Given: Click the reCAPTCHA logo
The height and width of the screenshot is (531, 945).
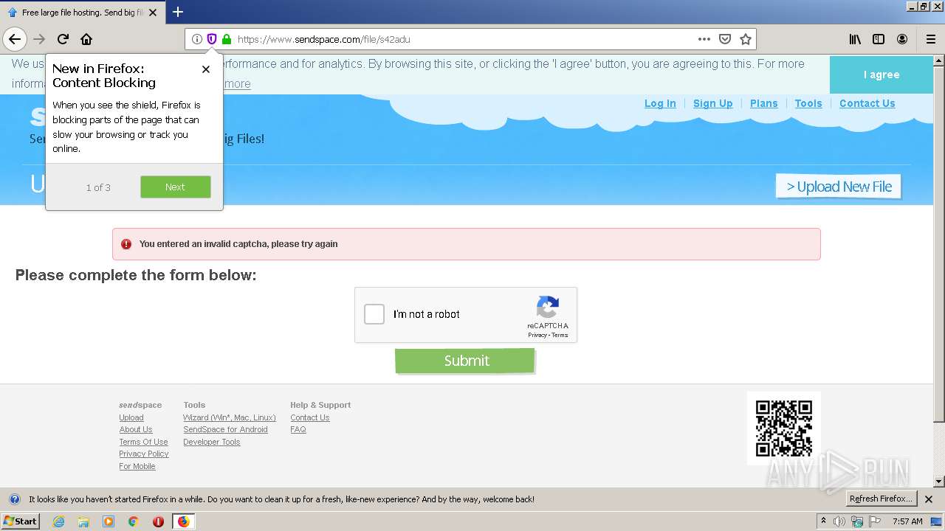Looking at the screenshot, I should (548, 307).
